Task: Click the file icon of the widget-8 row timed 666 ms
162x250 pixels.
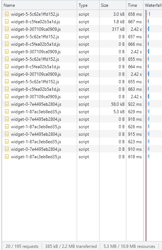Action: [7, 44]
